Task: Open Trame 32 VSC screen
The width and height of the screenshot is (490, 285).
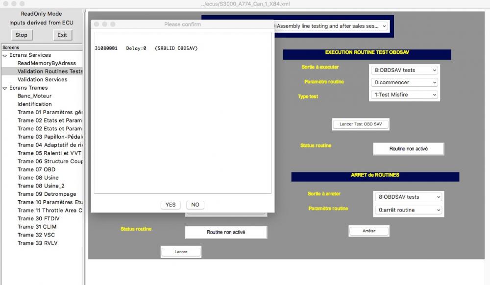Action: click(36, 235)
